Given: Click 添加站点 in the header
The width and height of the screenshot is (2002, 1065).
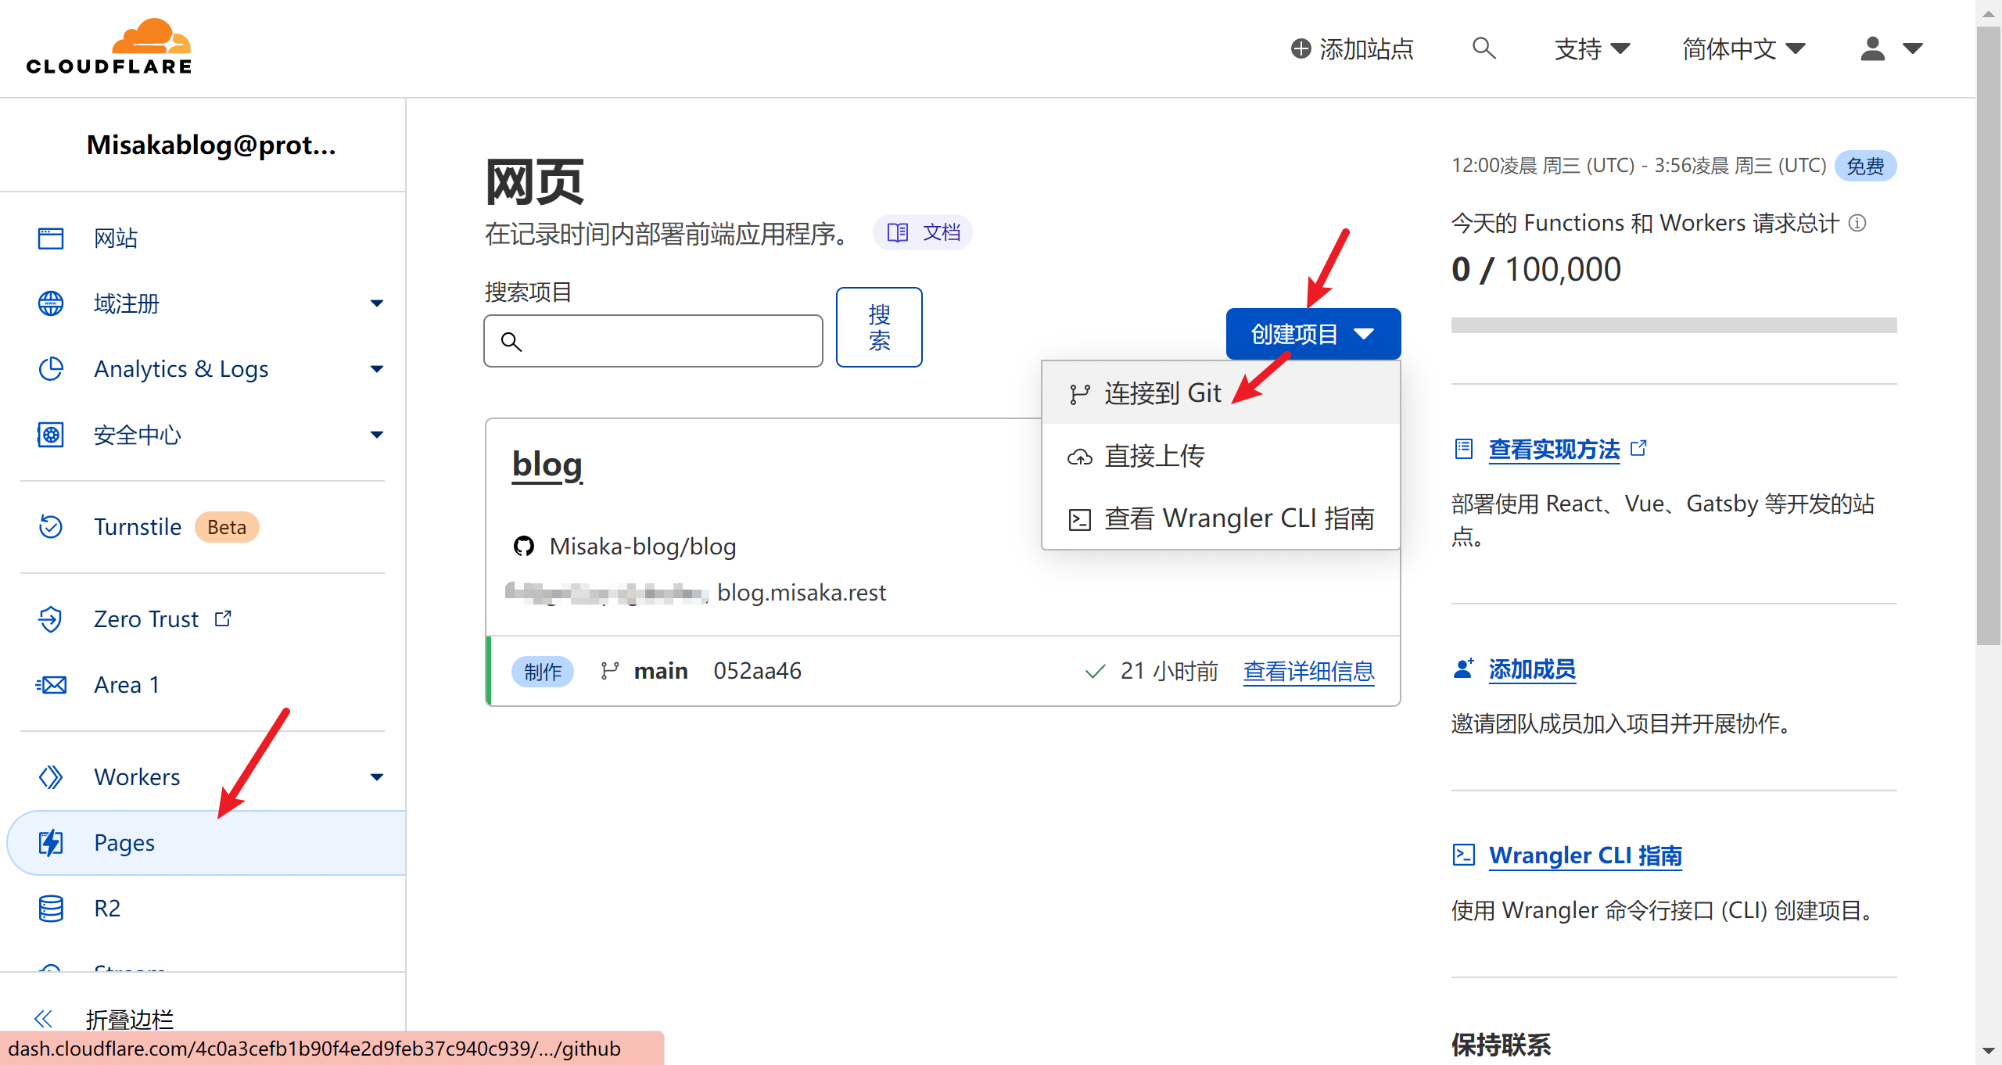Looking at the screenshot, I should click(1352, 49).
